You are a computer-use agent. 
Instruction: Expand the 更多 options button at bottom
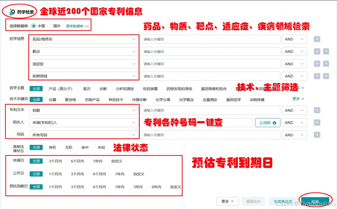227,201
